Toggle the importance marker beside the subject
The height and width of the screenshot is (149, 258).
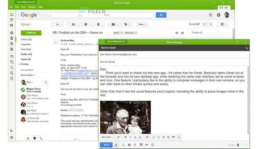point(108,33)
